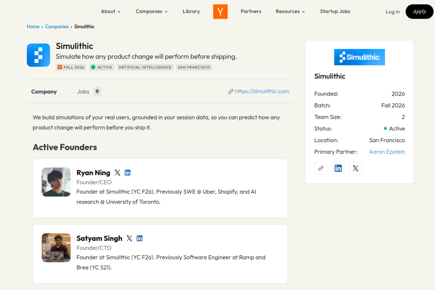435x290 pixels.
Task: Click Ryan Ning's Founder/CEO title
Action: click(94, 182)
